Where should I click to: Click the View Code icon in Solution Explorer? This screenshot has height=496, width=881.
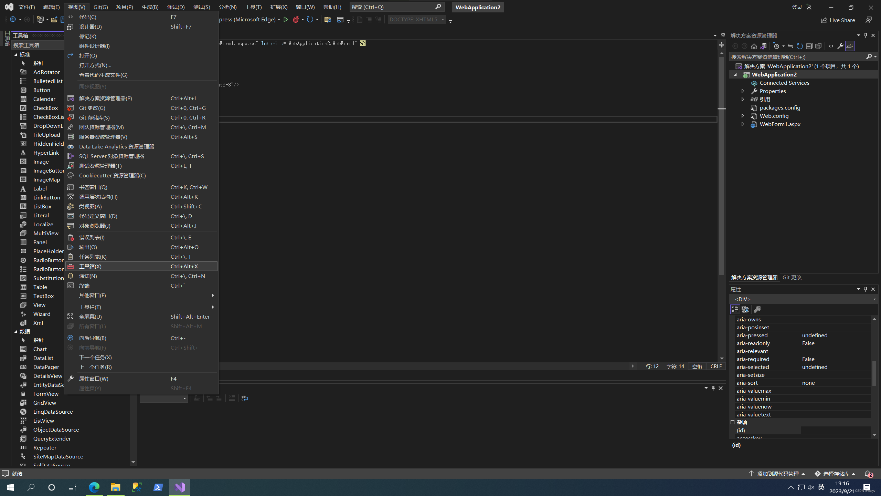[x=831, y=46]
